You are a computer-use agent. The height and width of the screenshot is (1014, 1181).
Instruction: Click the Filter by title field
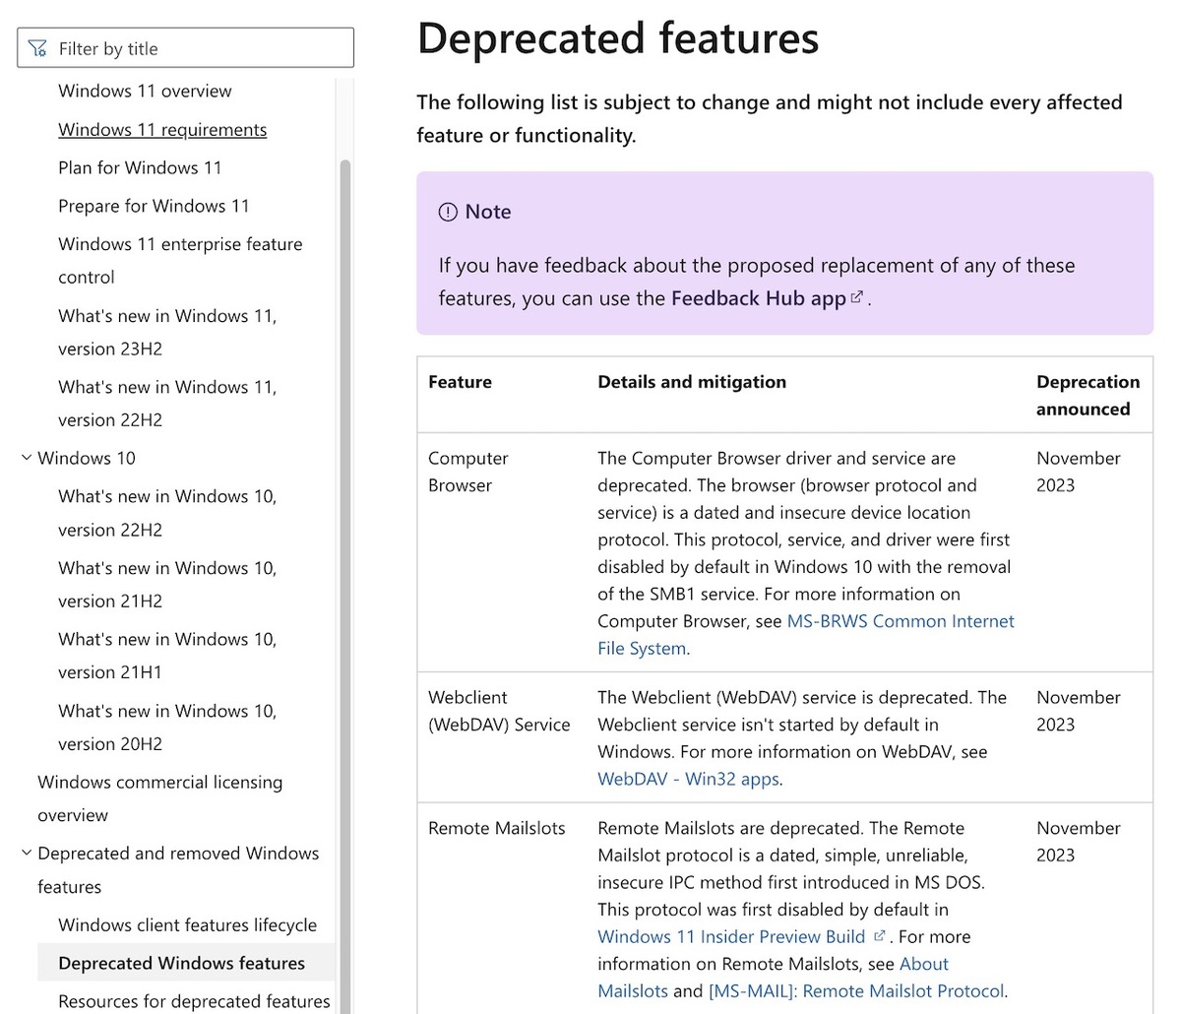(x=185, y=47)
